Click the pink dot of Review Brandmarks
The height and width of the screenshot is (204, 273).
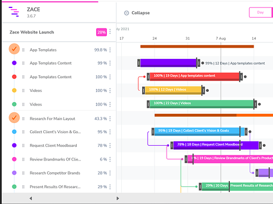[x=14, y=159]
